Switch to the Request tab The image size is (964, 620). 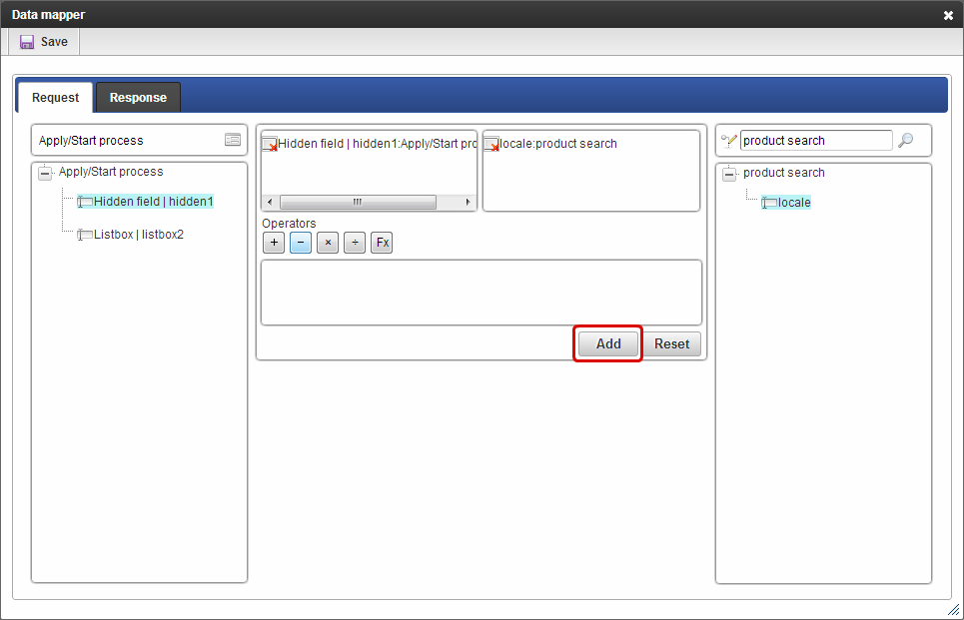(55, 98)
